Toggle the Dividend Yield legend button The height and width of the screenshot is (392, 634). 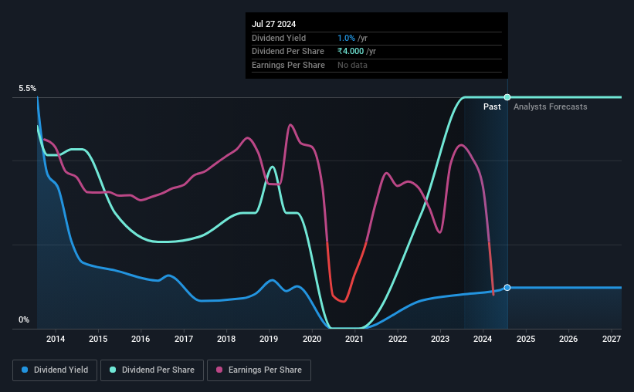(55, 370)
